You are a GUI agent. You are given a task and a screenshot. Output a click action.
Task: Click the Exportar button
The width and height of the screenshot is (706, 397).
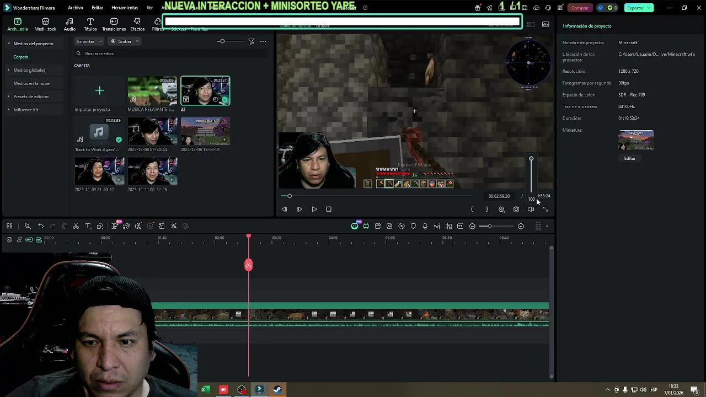tap(639, 8)
